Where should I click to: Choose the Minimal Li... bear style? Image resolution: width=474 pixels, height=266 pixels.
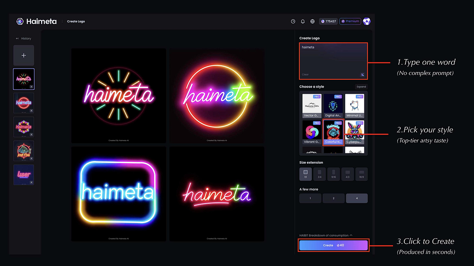click(x=355, y=106)
